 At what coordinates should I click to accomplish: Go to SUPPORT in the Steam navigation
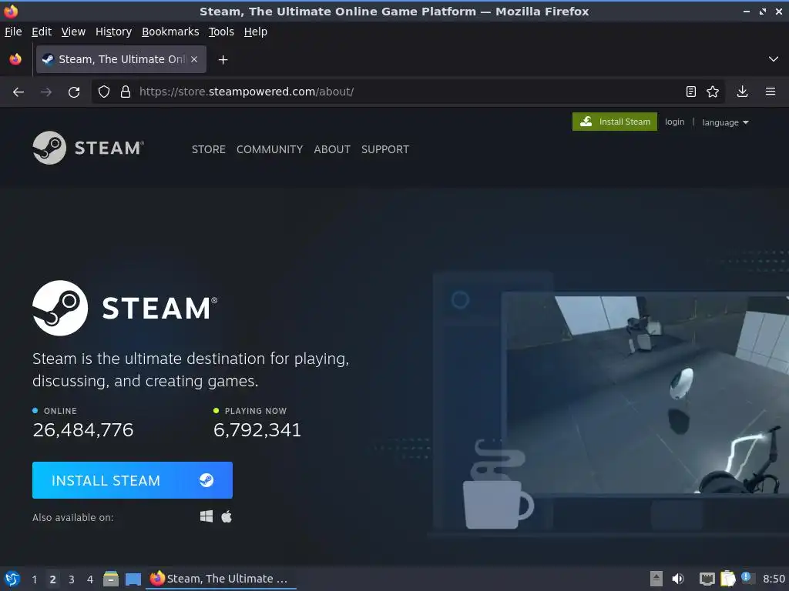385,149
